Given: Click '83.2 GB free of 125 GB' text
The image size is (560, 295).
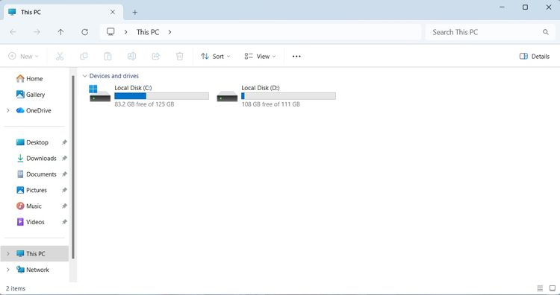Looking at the screenshot, I should (x=144, y=104).
